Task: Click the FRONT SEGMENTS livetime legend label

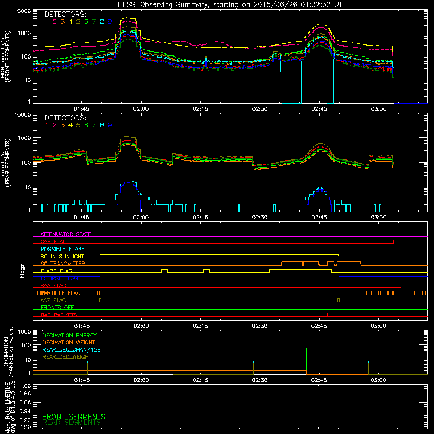Action: (74, 417)
